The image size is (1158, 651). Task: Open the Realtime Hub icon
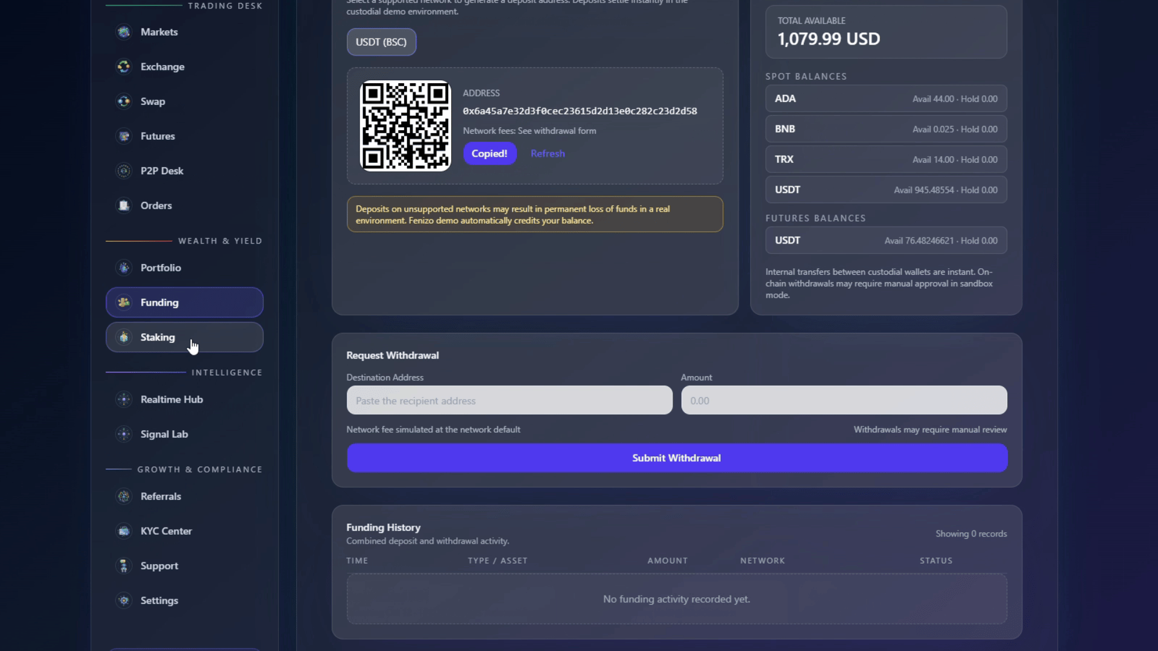(x=124, y=399)
